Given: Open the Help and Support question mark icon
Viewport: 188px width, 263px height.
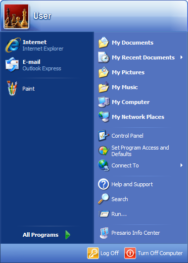Looking at the screenshot, I should tap(103, 184).
